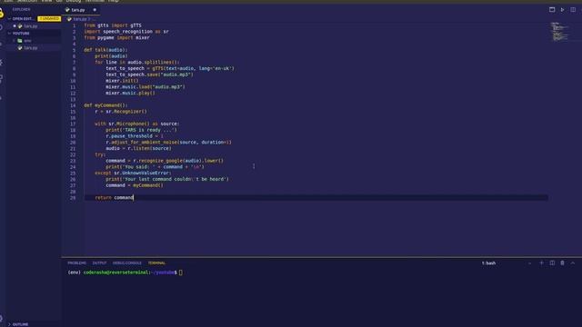This screenshot has height=327, width=582.
Task: Click 'from pygame import mixer' line
Action: click(116, 38)
